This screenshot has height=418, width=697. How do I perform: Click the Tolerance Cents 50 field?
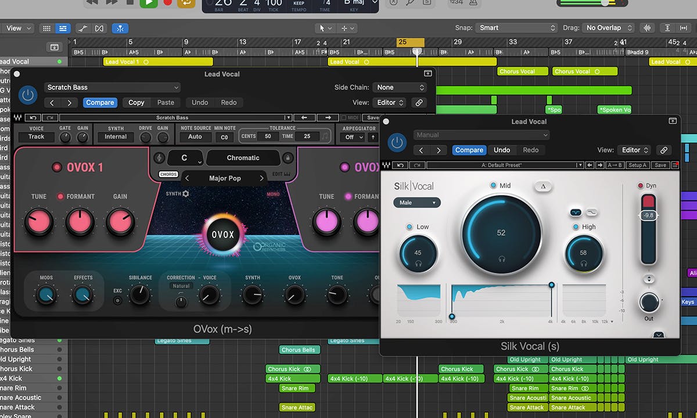[268, 136]
